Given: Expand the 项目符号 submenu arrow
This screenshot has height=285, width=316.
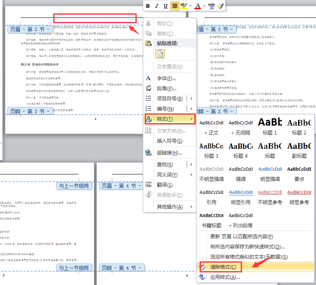Looking at the screenshot, I should tap(192, 98).
